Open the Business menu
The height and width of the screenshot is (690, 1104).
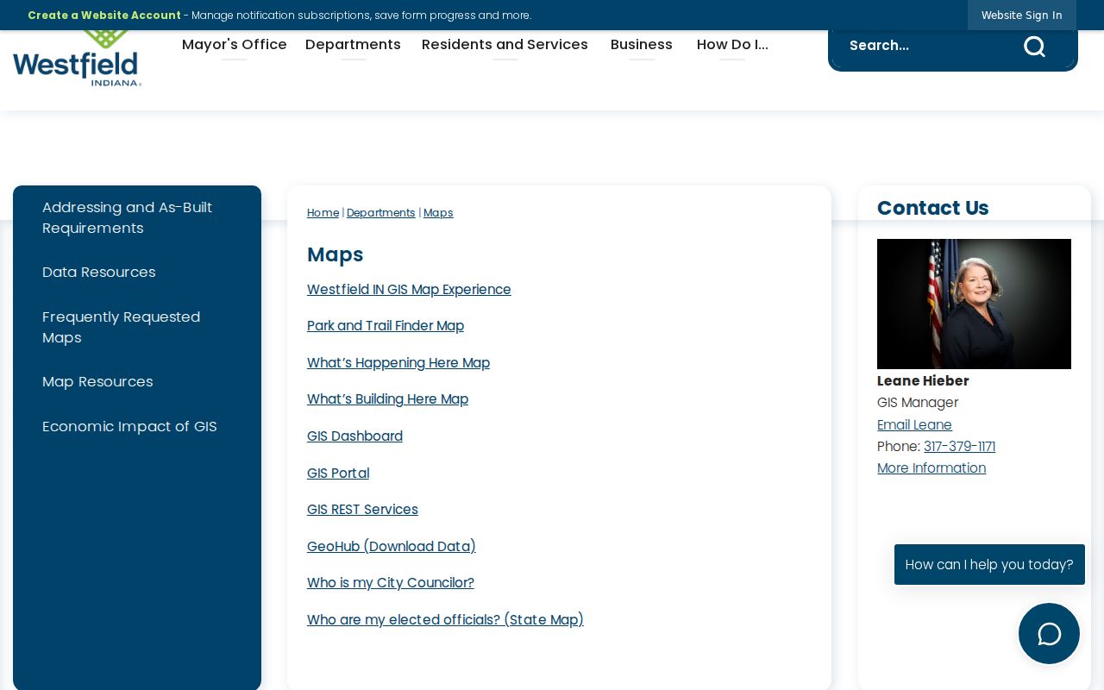(x=642, y=45)
